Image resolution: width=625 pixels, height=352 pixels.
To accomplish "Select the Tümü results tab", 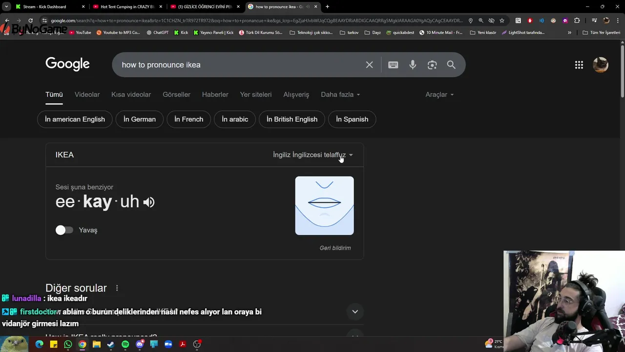I will pos(54,94).
